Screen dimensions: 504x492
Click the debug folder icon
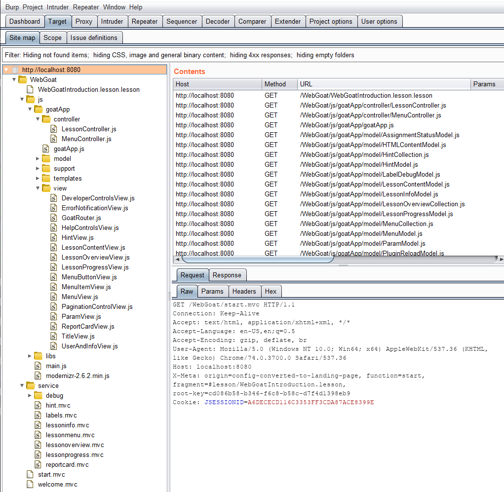[x=38, y=396]
